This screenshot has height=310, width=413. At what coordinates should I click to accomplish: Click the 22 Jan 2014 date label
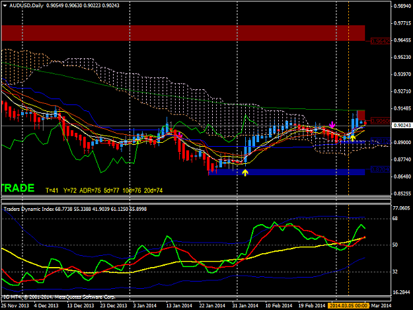tap(212, 306)
